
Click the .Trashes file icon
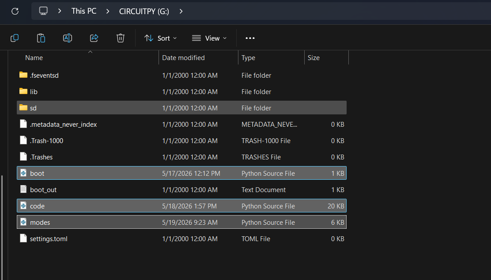point(23,156)
